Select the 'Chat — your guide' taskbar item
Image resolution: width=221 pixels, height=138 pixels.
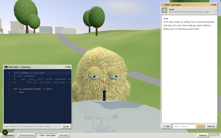click(47, 136)
